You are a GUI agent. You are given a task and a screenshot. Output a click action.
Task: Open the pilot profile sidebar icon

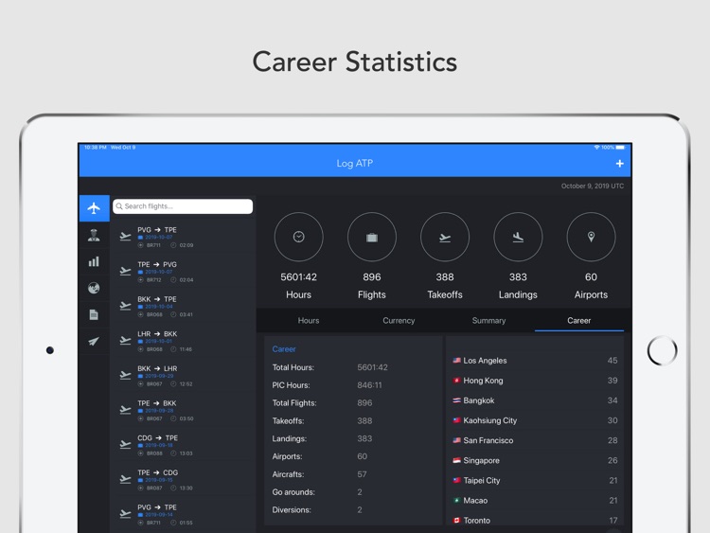pos(94,235)
